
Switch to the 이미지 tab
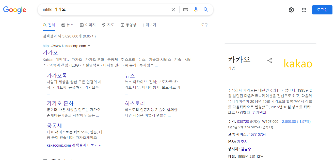(x=88, y=25)
